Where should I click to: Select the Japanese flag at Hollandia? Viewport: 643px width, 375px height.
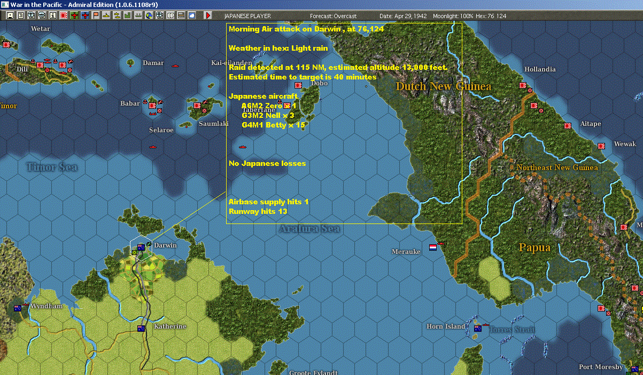[522, 85]
